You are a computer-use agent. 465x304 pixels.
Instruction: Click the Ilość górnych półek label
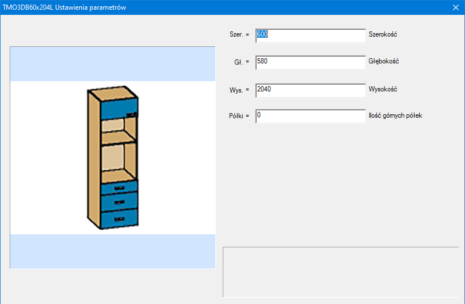pyautogui.click(x=396, y=116)
